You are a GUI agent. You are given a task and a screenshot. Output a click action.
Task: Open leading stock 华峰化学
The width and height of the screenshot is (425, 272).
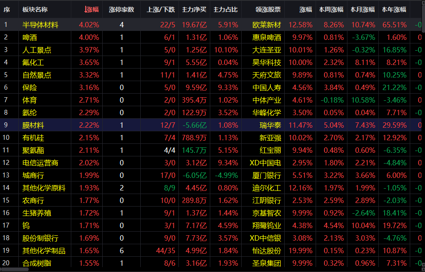coord(267,113)
